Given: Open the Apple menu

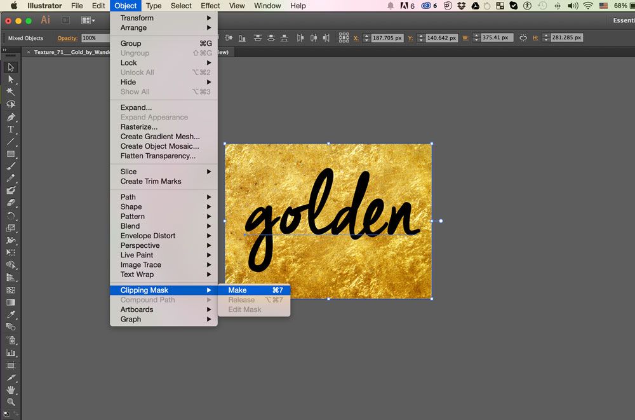Looking at the screenshot, I should pos(14,6).
